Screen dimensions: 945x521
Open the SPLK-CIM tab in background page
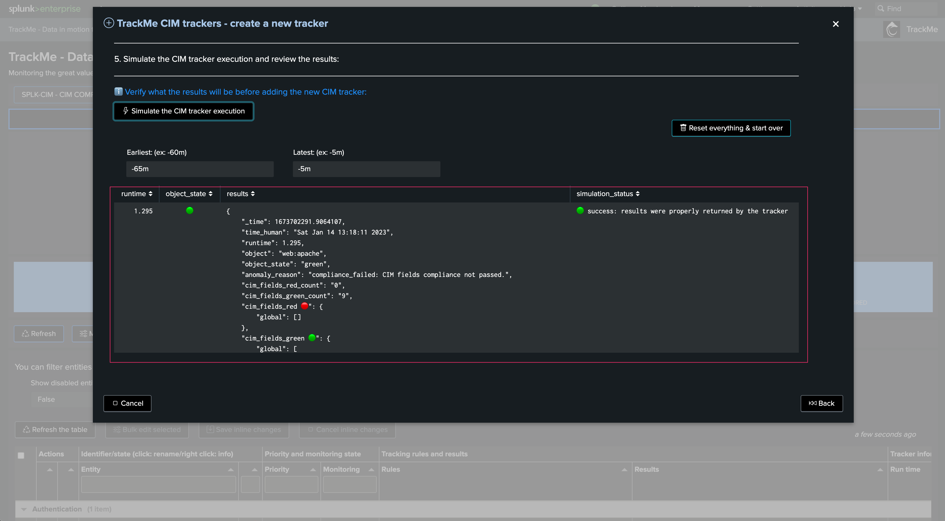[54, 95]
